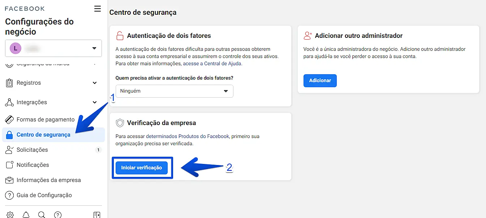This screenshot has width=486, height=218.
Task: Go to Notificações in the sidebar
Action: pos(33,165)
